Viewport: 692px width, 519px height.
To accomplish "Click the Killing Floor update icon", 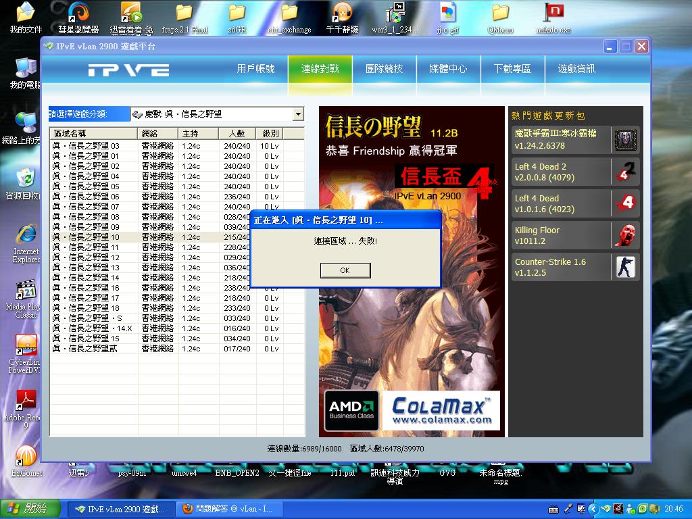I will [x=625, y=235].
